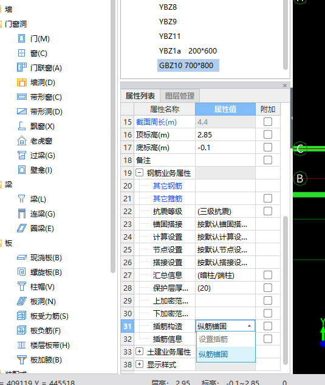Pick the 墙洞(D) wall opening icon

tap(22, 82)
